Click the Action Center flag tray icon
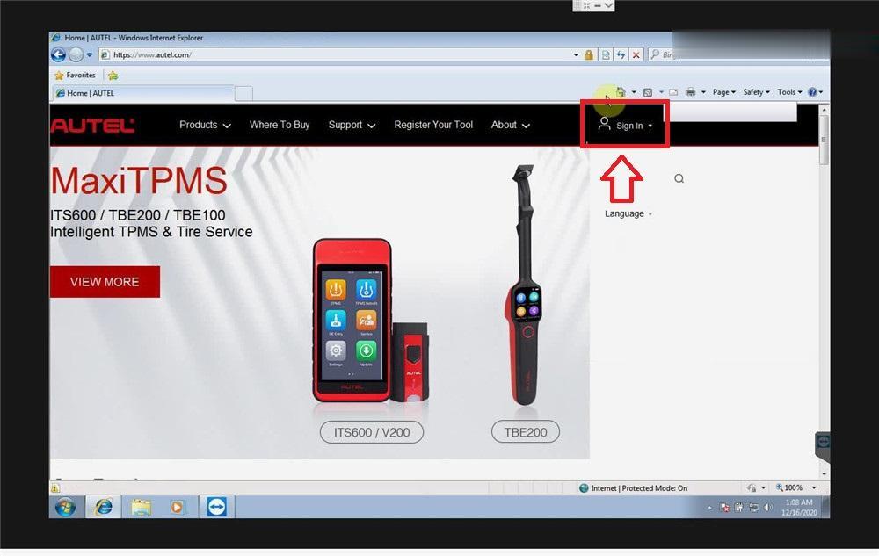 tap(725, 508)
